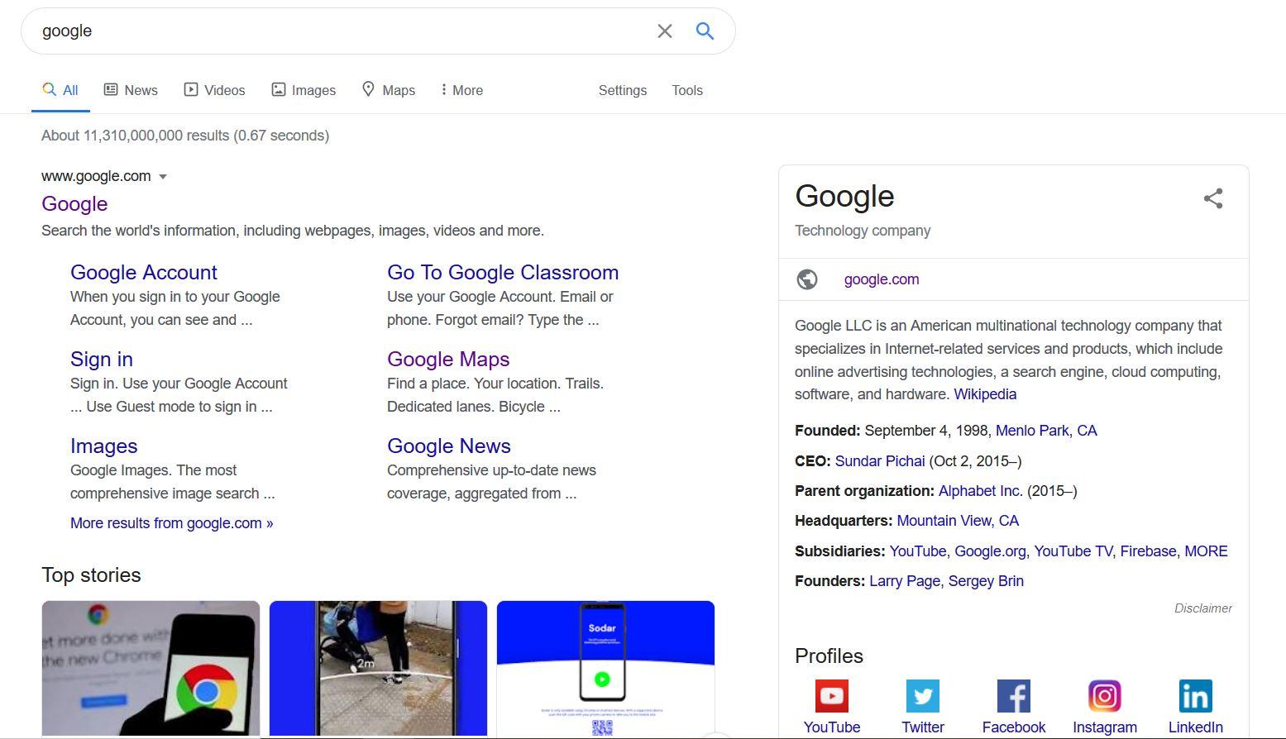
Task: Open the Chrome logo top story thumbnail
Action: [x=151, y=668]
